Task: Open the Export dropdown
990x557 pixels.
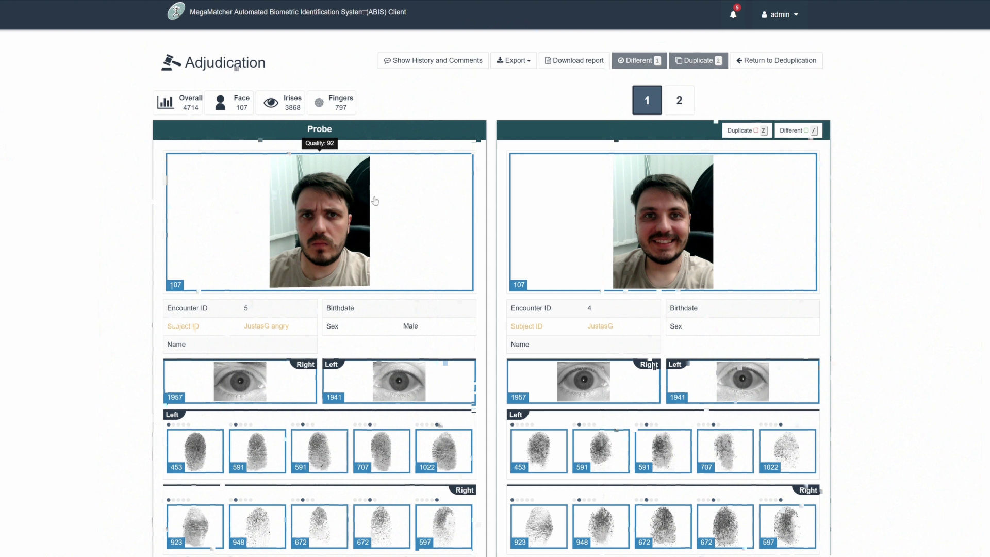Action: (514, 60)
